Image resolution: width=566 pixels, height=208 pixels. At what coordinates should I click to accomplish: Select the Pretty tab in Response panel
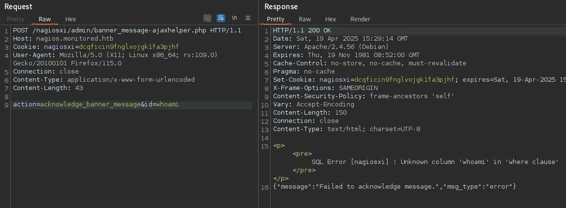click(x=276, y=19)
